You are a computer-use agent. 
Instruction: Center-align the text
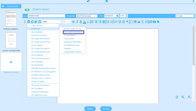(96, 22)
